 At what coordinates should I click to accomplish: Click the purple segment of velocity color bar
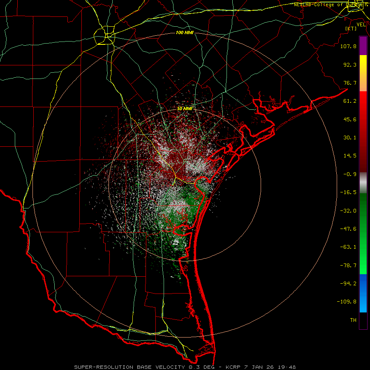363,46
